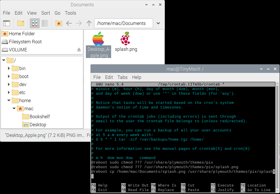Select the Bookshelf folder in tree
Screen dimensions: 280x194
tap(36, 117)
